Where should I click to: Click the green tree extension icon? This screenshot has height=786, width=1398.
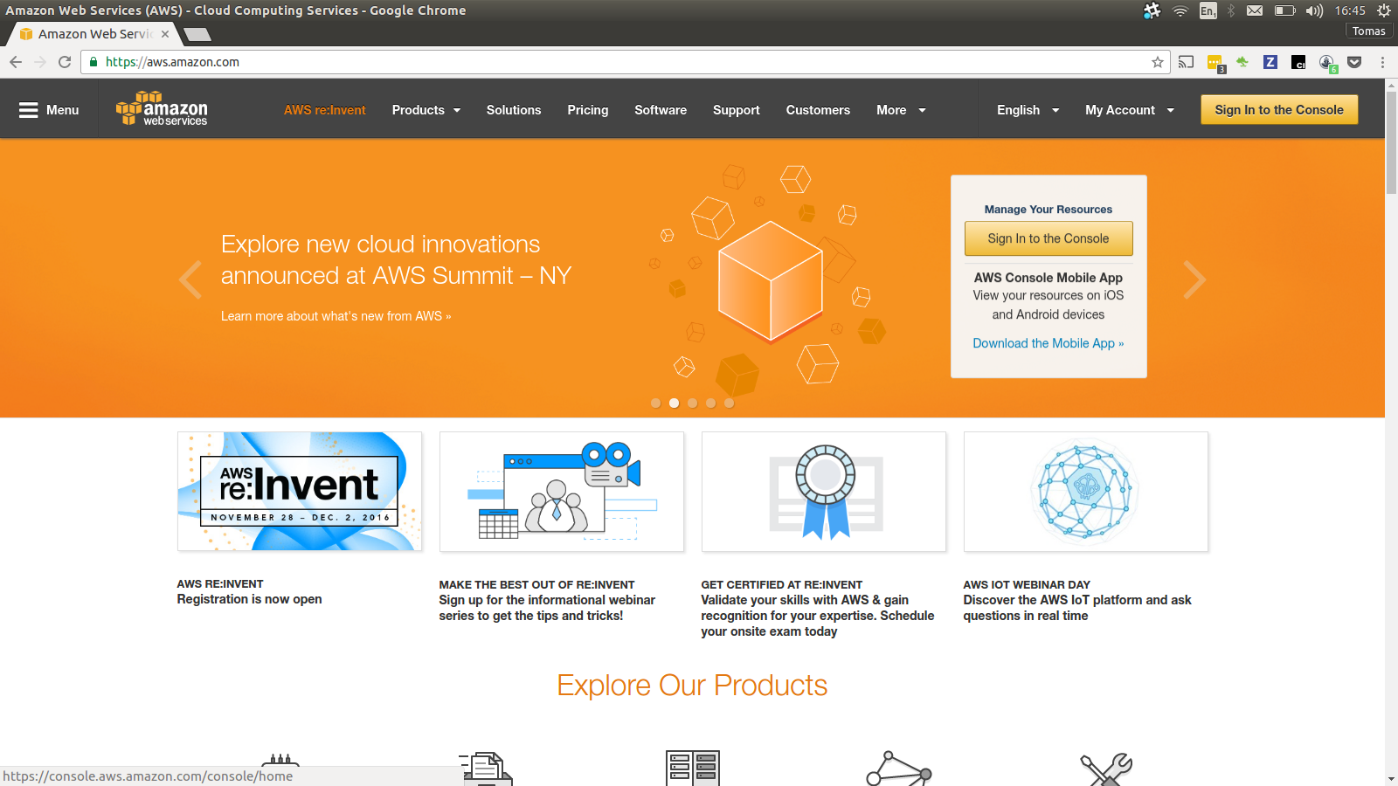(x=1242, y=62)
